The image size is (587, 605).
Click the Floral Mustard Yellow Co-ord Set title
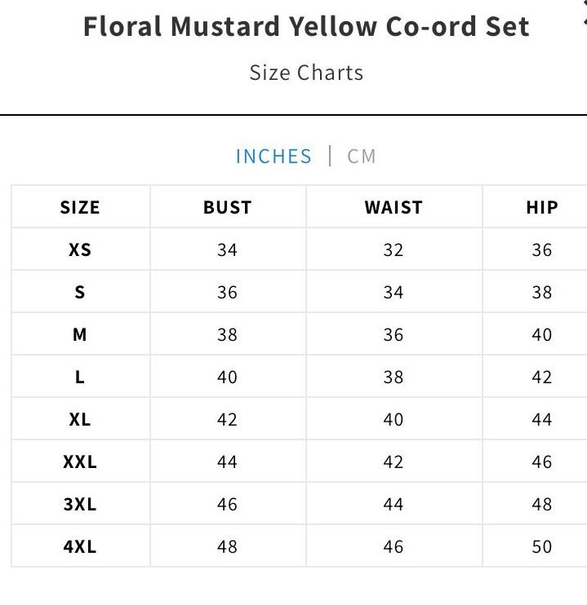(306, 27)
